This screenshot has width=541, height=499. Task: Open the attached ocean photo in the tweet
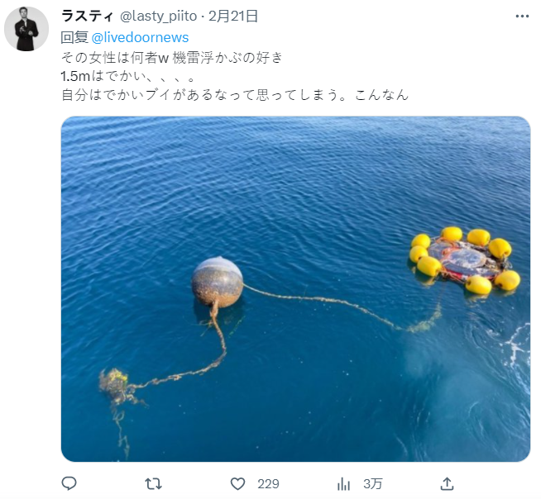tap(295, 289)
